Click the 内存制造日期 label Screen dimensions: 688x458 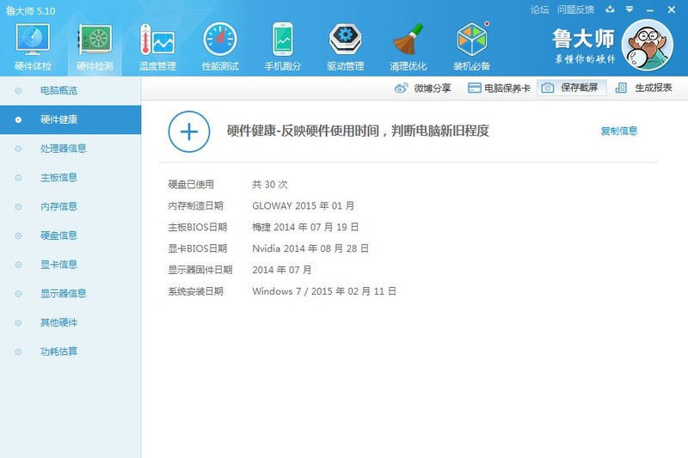tap(196, 205)
